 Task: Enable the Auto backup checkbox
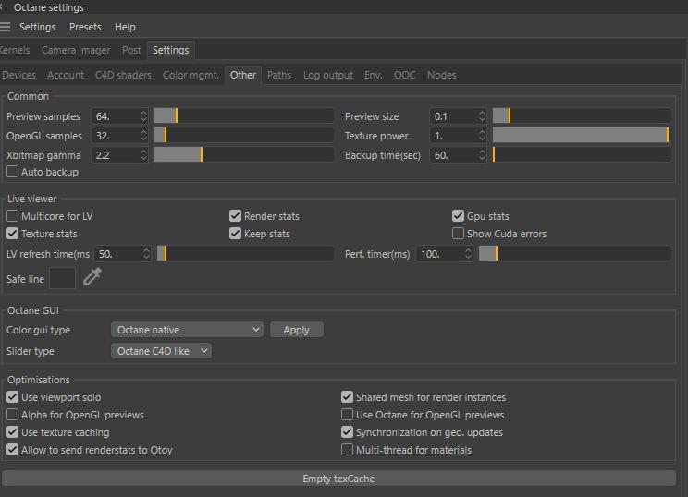[x=12, y=172]
